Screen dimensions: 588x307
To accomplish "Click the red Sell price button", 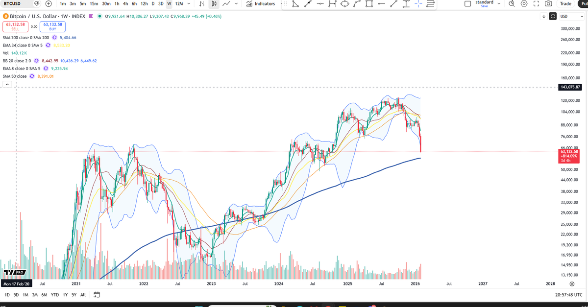I will pyautogui.click(x=15, y=27).
